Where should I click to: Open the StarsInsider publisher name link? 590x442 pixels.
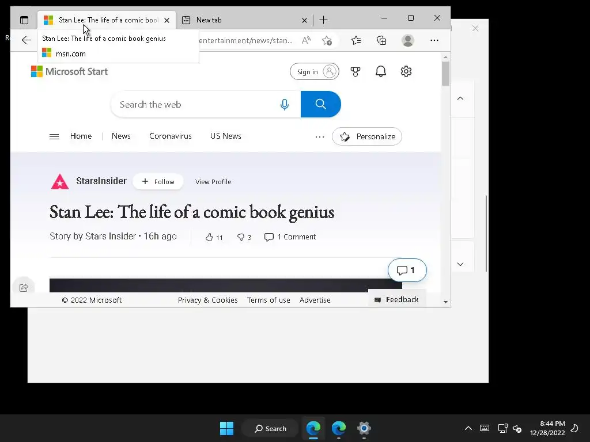(x=101, y=181)
